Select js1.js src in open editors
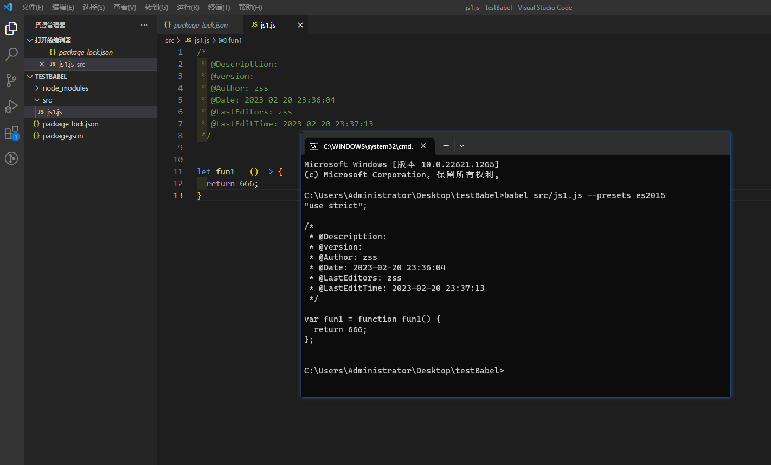The height and width of the screenshot is (465, 771). coord(91,64)
